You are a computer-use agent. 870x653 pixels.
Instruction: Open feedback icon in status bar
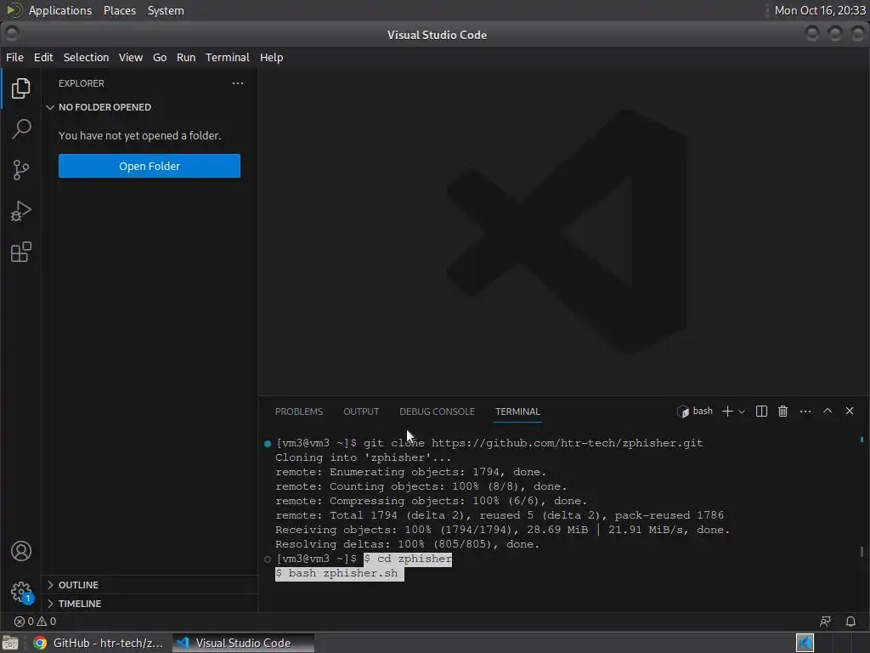click(825, 622)
